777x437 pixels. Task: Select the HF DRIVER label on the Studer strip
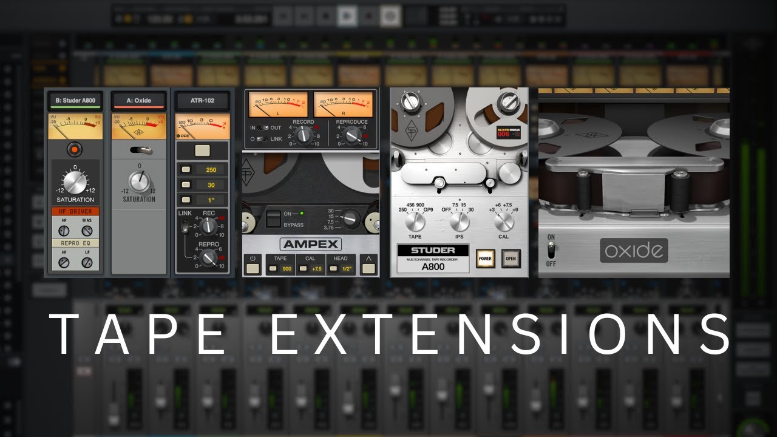(75, 211)
